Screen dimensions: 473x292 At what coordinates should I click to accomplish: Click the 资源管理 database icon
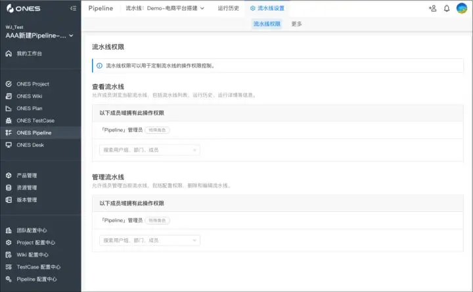9,188
